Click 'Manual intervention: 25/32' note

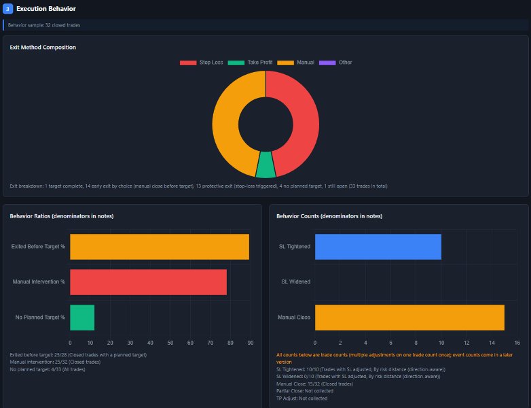coord(55,362)
